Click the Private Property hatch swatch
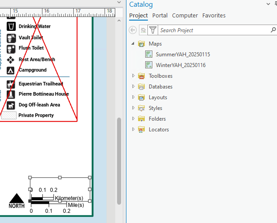The image size is (277, 223). [x=9, y=115]
